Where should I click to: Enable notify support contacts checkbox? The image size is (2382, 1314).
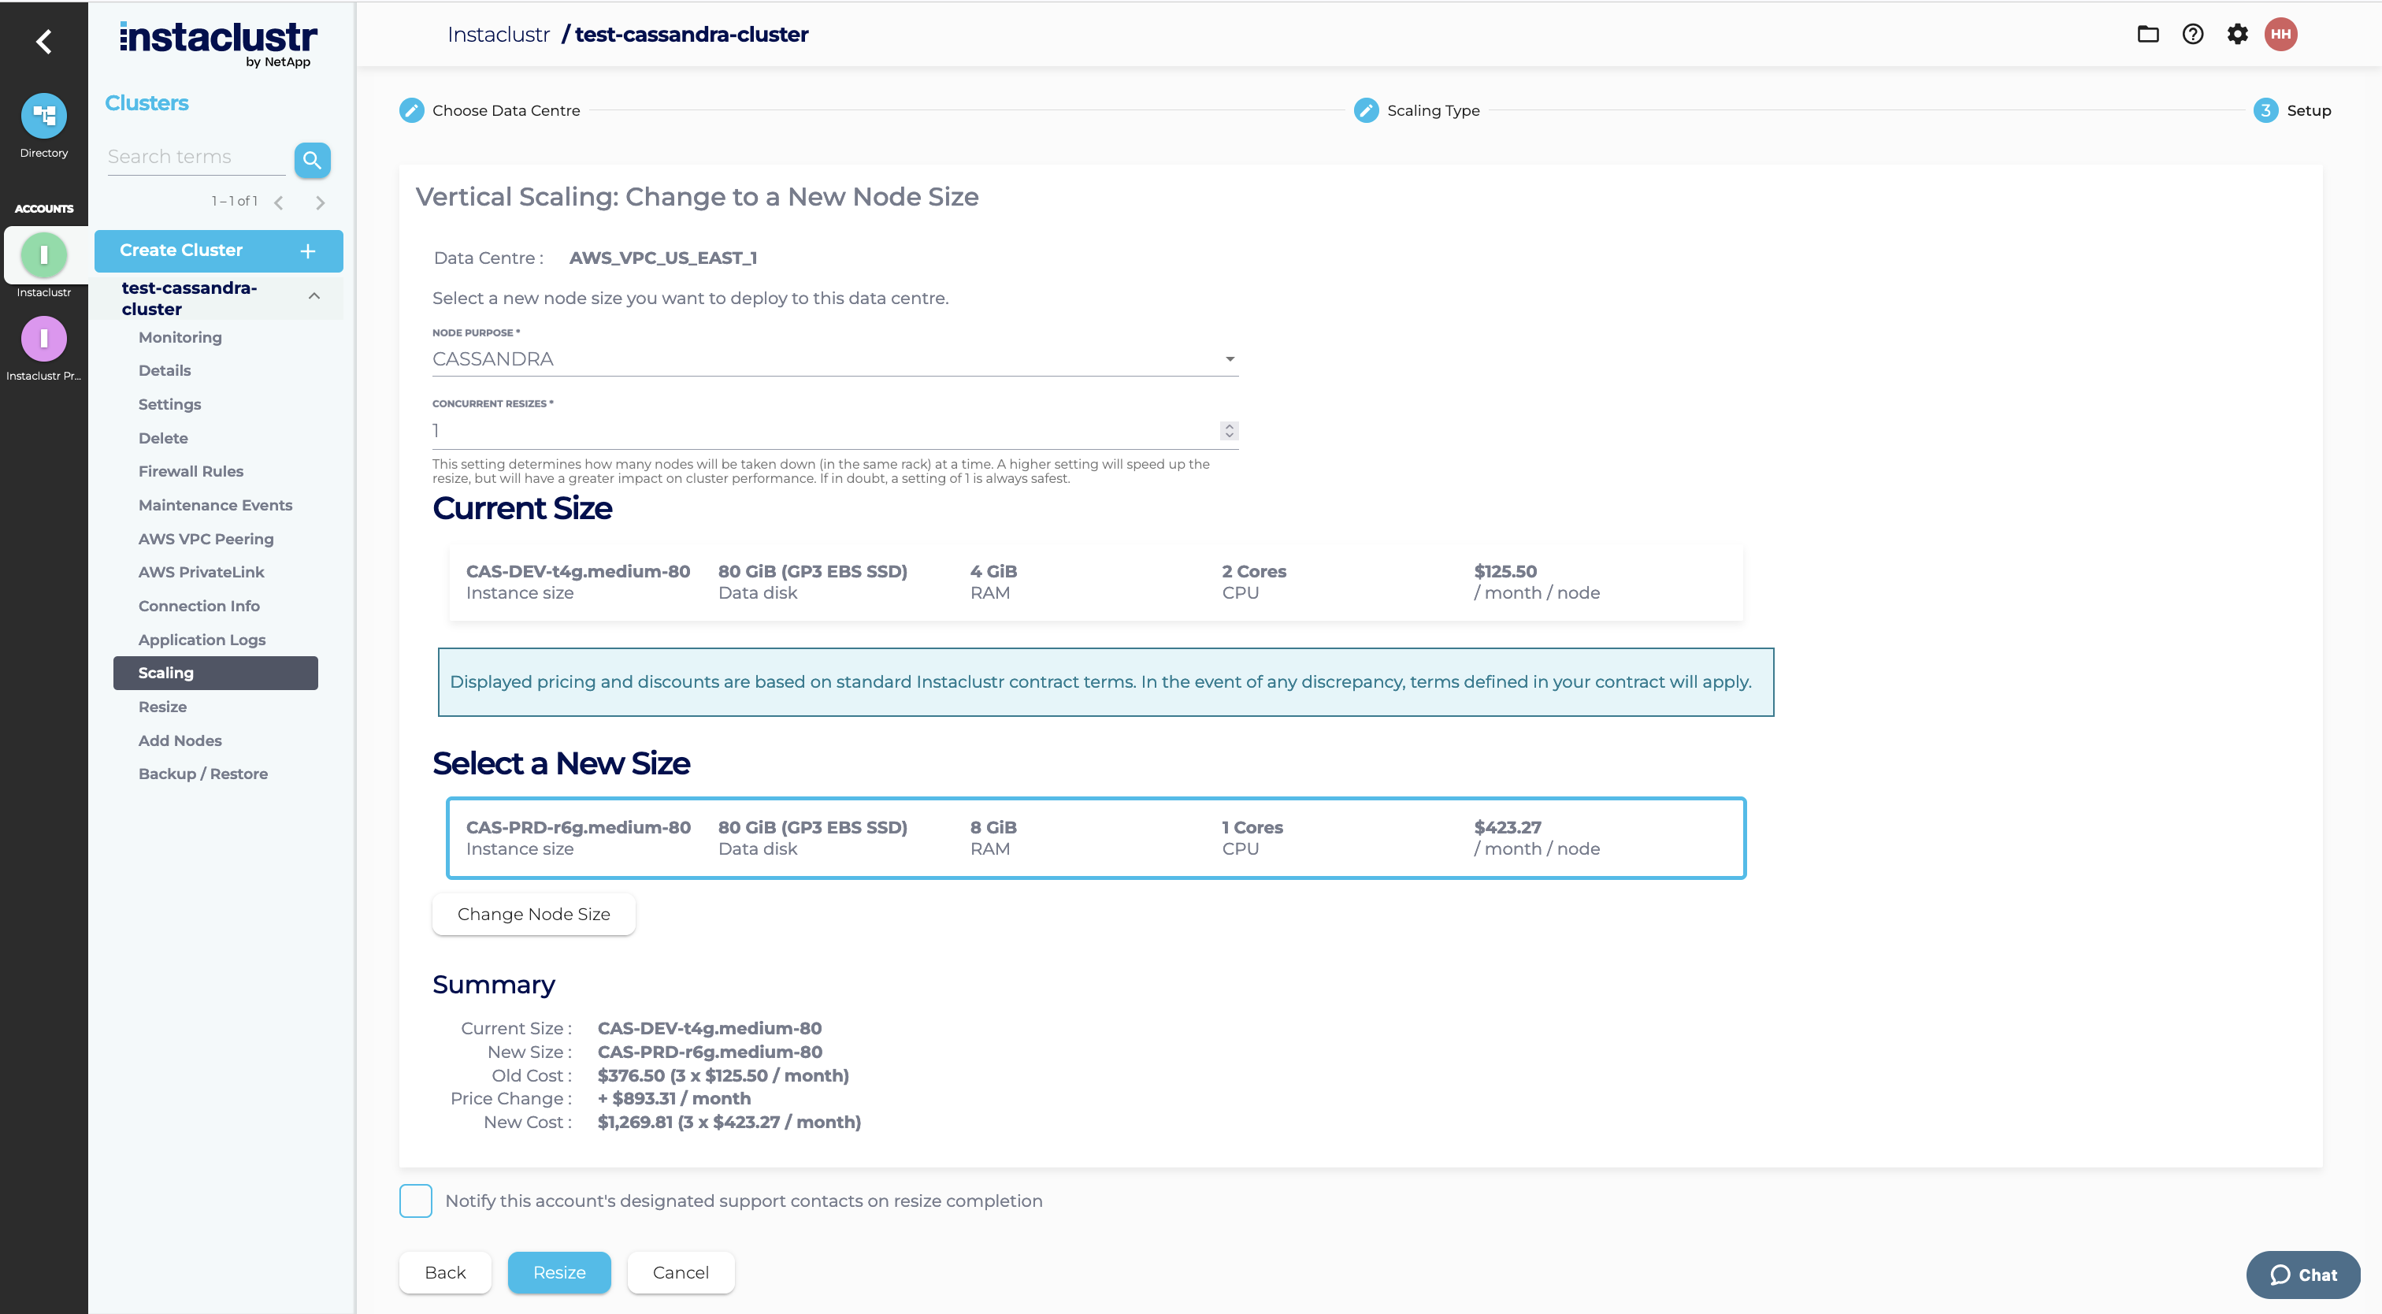[x=415, y=1201]
